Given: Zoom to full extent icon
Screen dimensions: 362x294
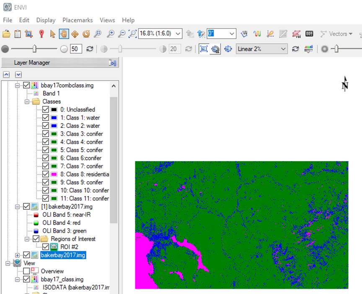Looking at the screenshot, I should [132, 34].
